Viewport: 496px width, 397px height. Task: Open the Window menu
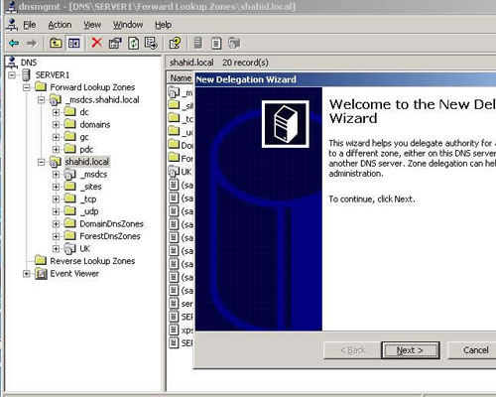(x=128, y=25)
